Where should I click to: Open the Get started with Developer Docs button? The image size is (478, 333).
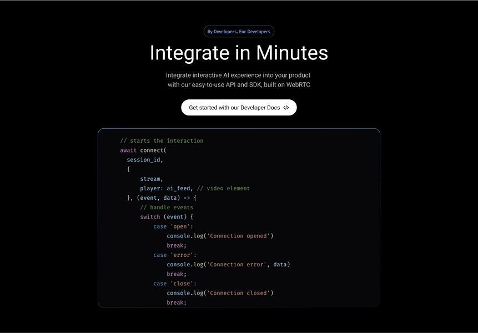pyautogui.click(x=239, y=108)
